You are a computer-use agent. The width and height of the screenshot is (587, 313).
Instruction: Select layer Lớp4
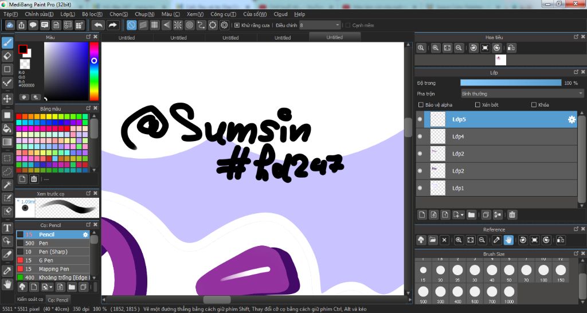496,136
